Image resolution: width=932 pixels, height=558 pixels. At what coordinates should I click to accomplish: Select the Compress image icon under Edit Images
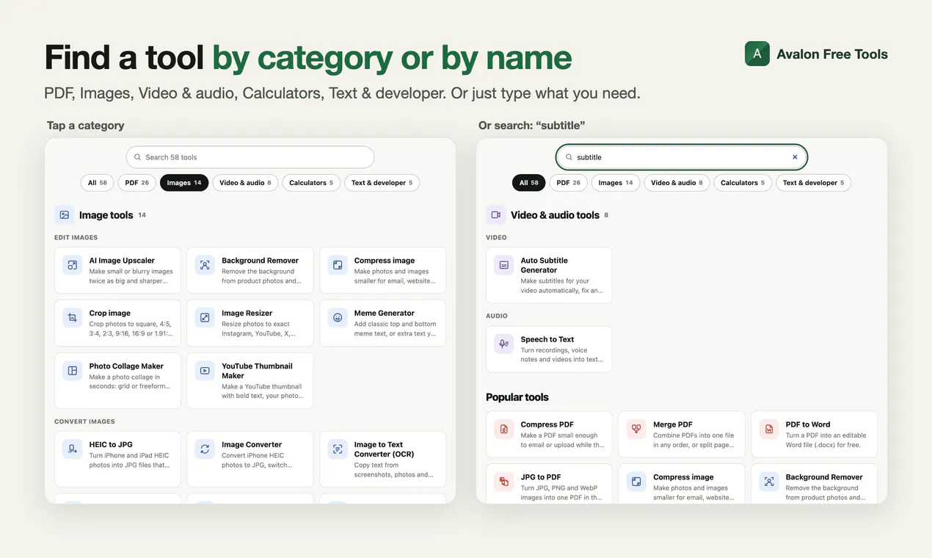pos(338,266)
